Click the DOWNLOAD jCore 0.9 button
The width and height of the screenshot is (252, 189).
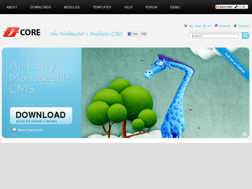[41, 116]
